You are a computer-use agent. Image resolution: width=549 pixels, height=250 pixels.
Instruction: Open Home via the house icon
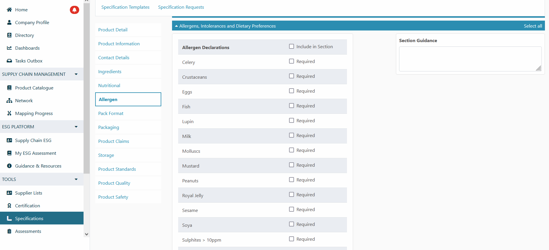click(9, 10)
